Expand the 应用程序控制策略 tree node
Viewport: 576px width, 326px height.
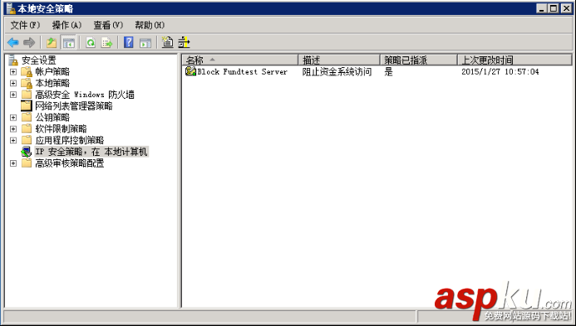tap(13, 140)
